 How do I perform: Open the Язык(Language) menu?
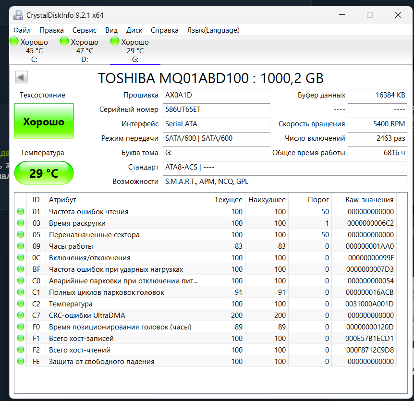pyautogui.click(x=213, y=30)
